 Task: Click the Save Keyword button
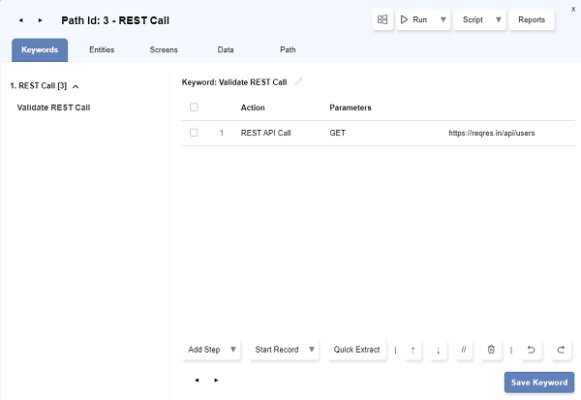coord(539,383)
